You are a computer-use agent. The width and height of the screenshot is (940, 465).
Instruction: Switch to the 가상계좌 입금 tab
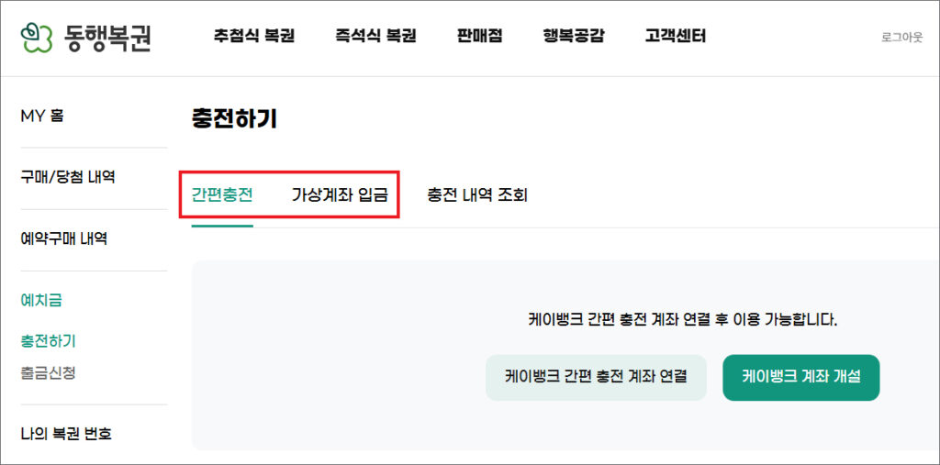pos(340,194)
